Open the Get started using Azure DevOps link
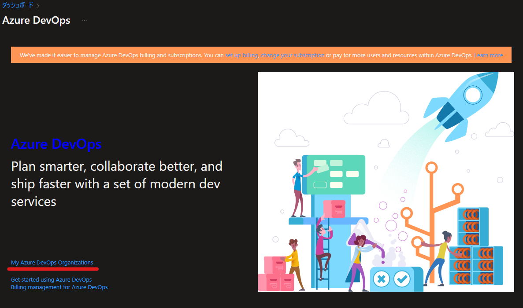Viewport: 523px width, 308px height. click(51, 279)
